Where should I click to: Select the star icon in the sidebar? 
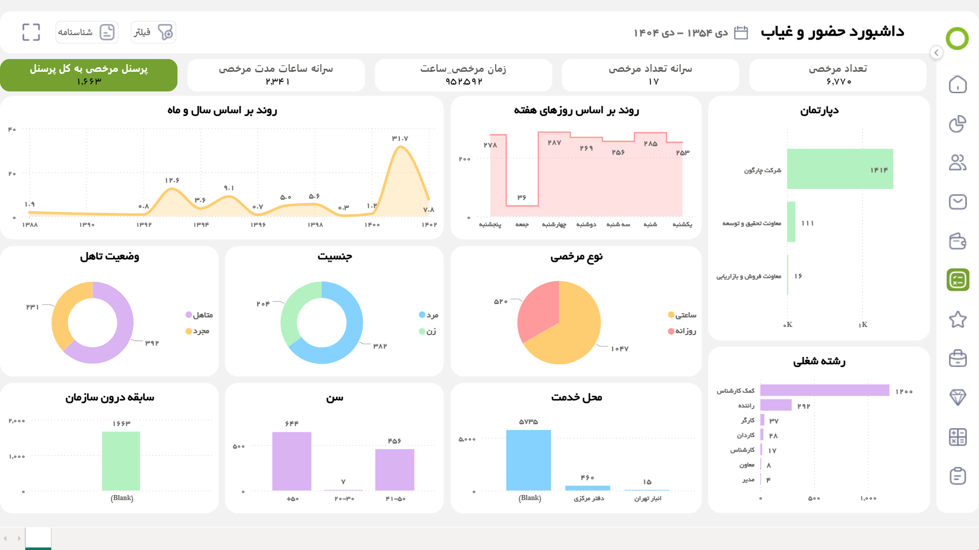coord(959,319)
